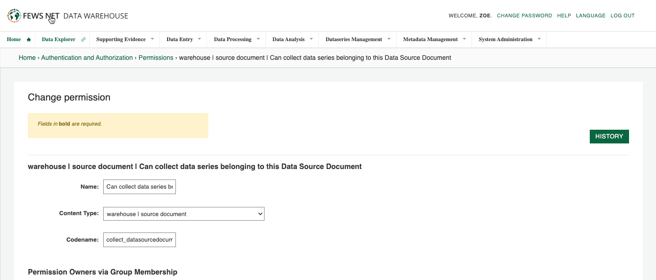This screenshot has height=280, width=656.
Task: Click the LOG OUT link
Action: click(x=622, y=15)
